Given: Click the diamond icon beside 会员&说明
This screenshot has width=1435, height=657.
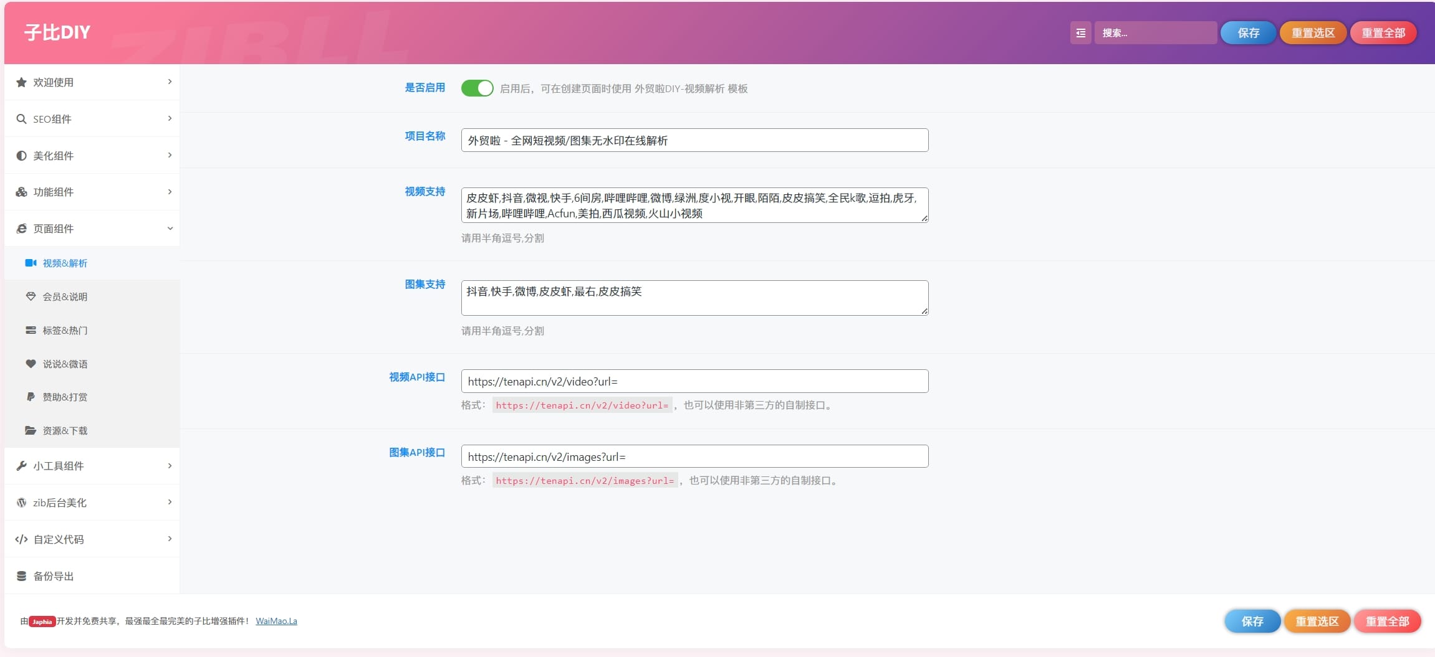Looking at the screenshot, I should tap(31, 296).
